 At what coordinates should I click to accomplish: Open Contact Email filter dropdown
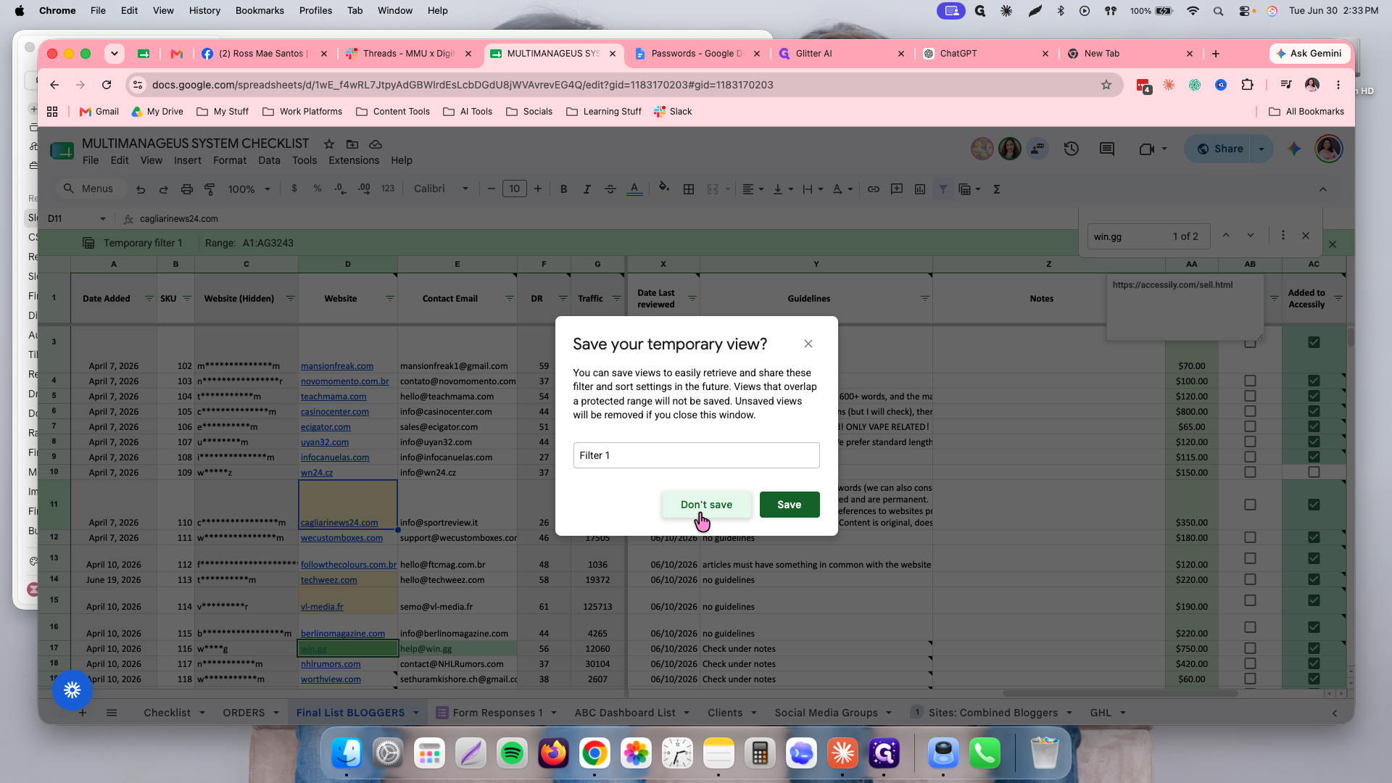[510, 299]
